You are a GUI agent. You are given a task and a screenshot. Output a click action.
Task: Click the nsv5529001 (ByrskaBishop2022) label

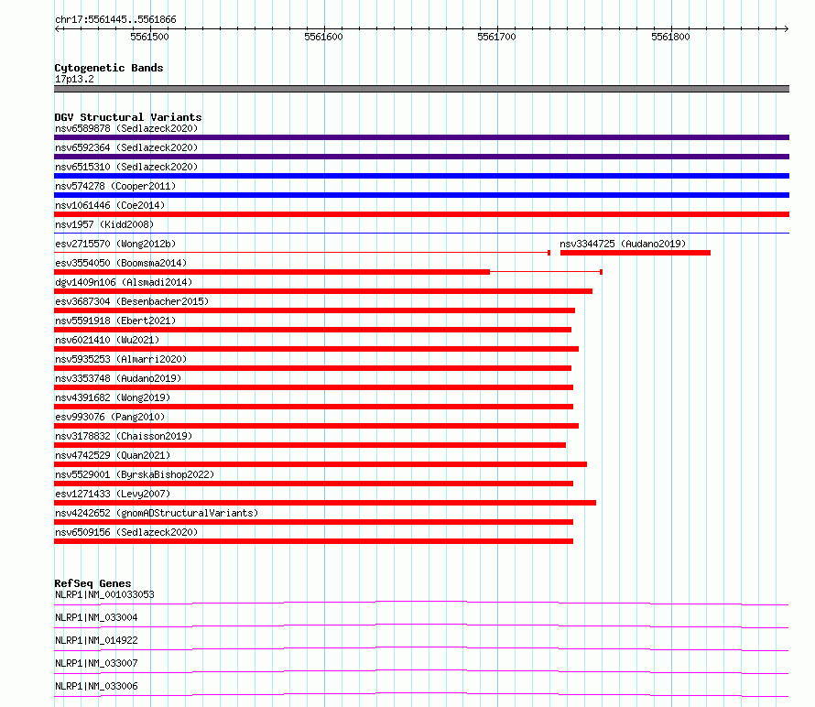point(135,474)
